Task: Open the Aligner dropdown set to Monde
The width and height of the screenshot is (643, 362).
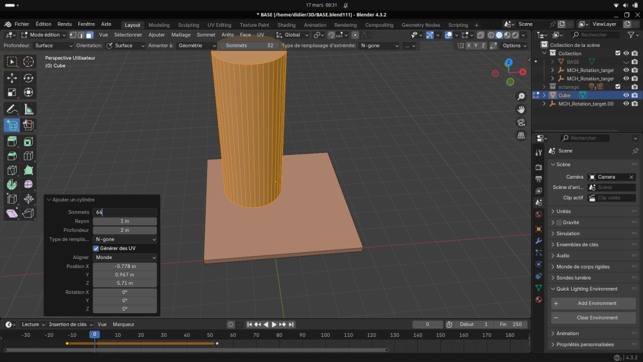Action: [125, 257]
